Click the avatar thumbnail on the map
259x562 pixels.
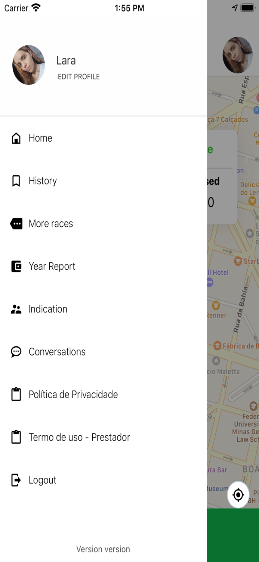tap(238, 55)
